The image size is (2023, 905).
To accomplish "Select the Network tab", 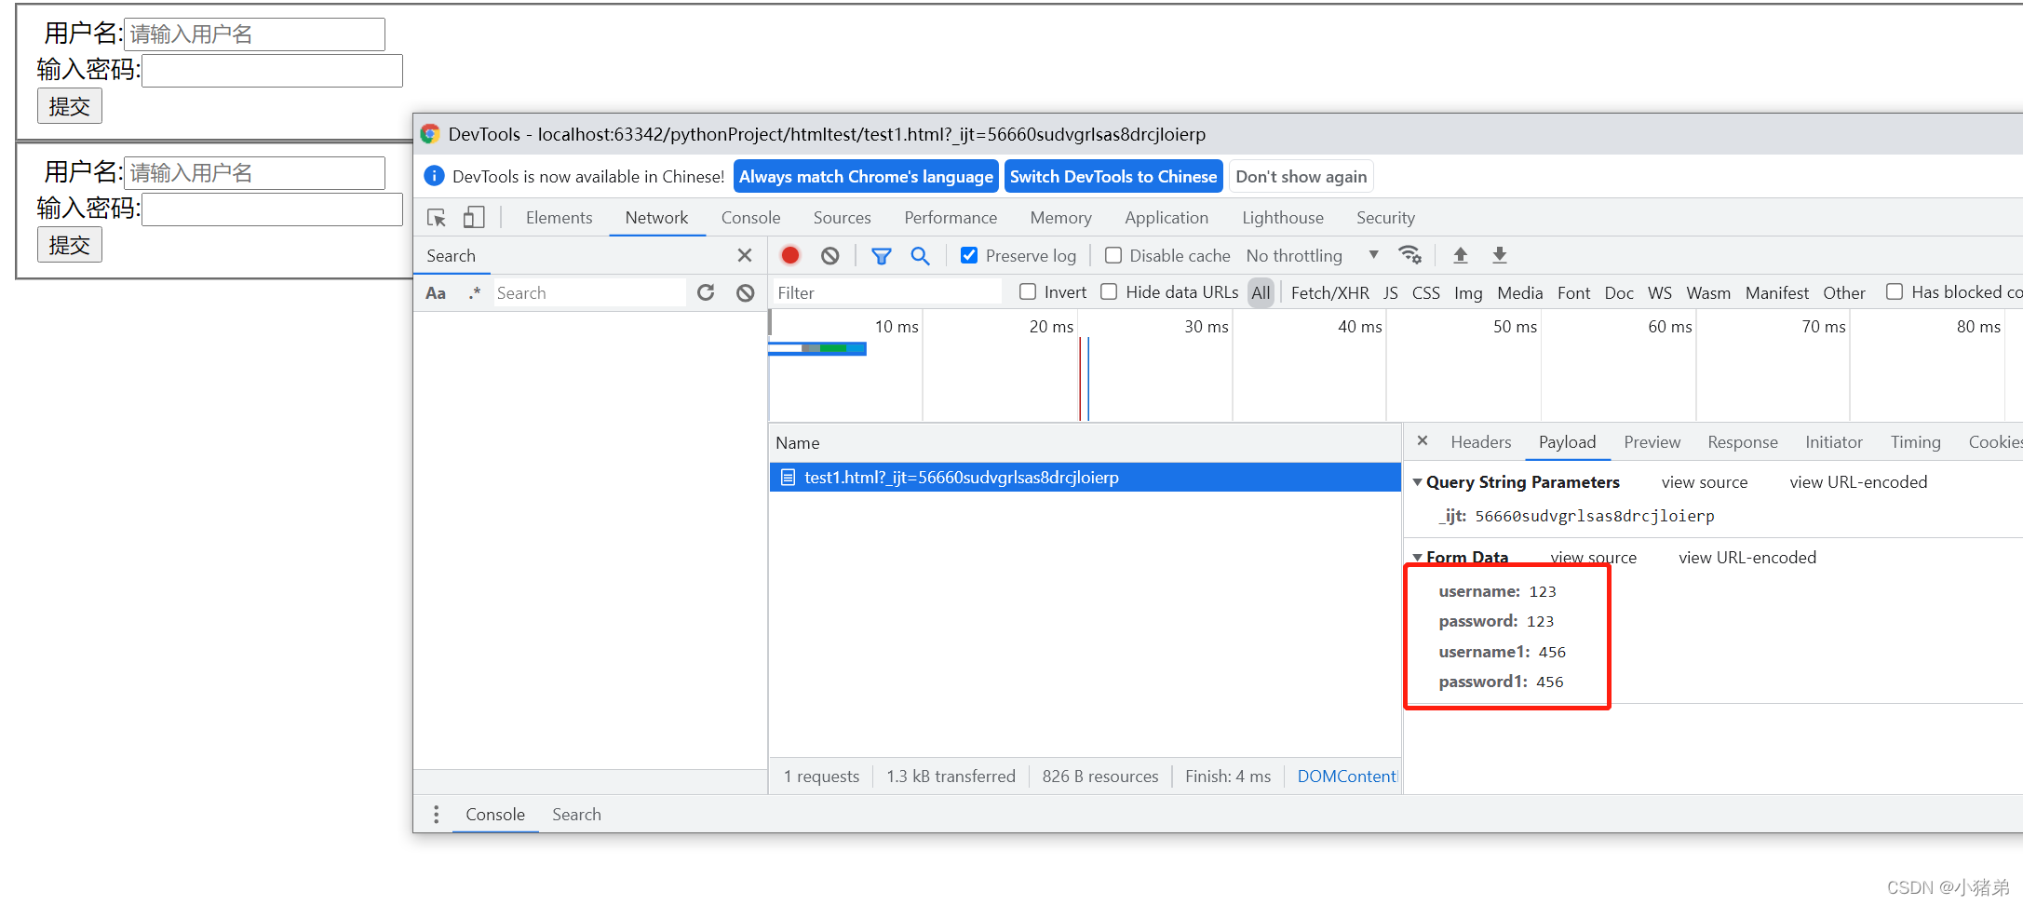I will click(x=656, y=218).
